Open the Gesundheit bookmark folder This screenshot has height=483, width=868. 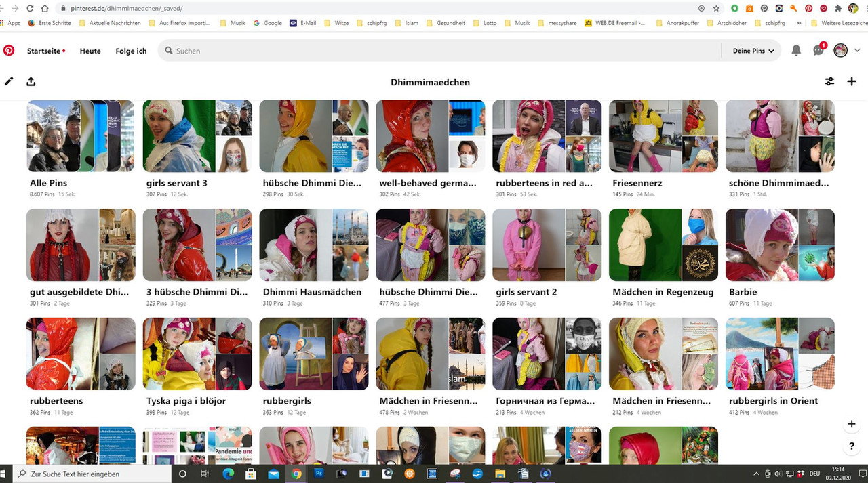446,23
